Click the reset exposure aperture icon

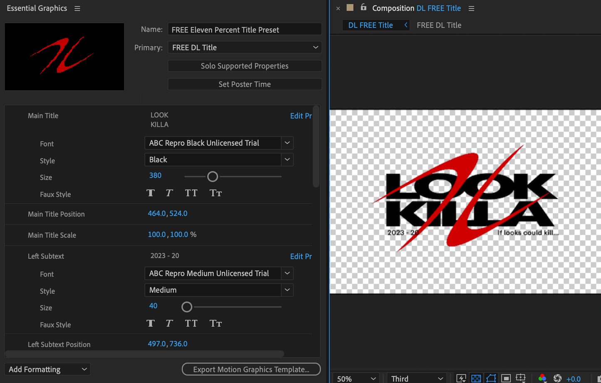coord(557,378)
